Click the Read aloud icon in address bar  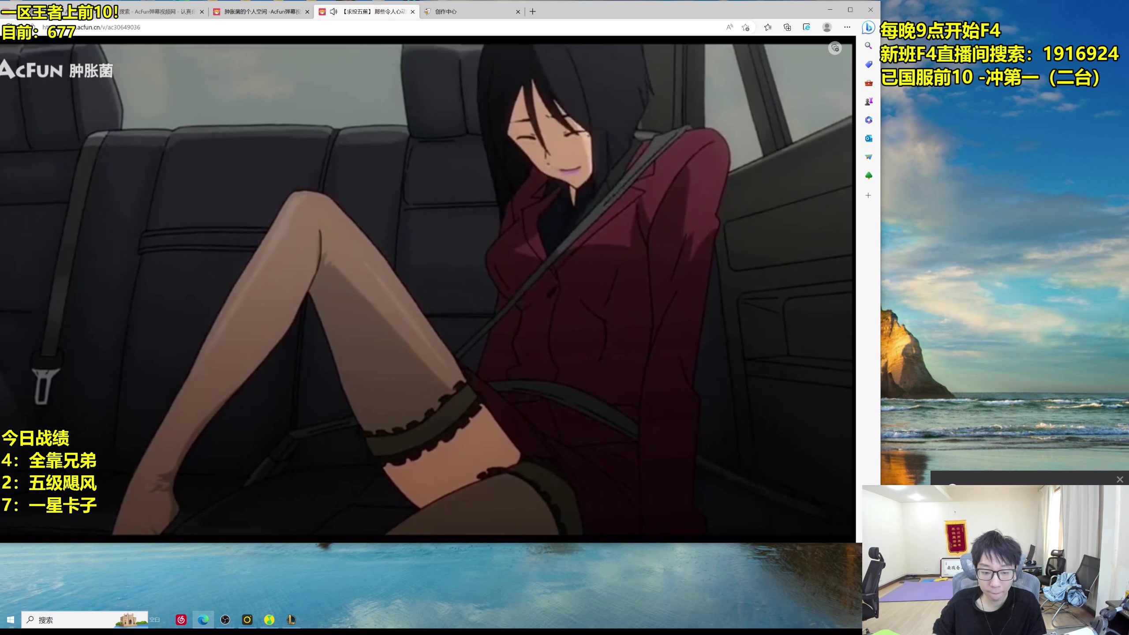pyautogui.click(x=729, y=27)
